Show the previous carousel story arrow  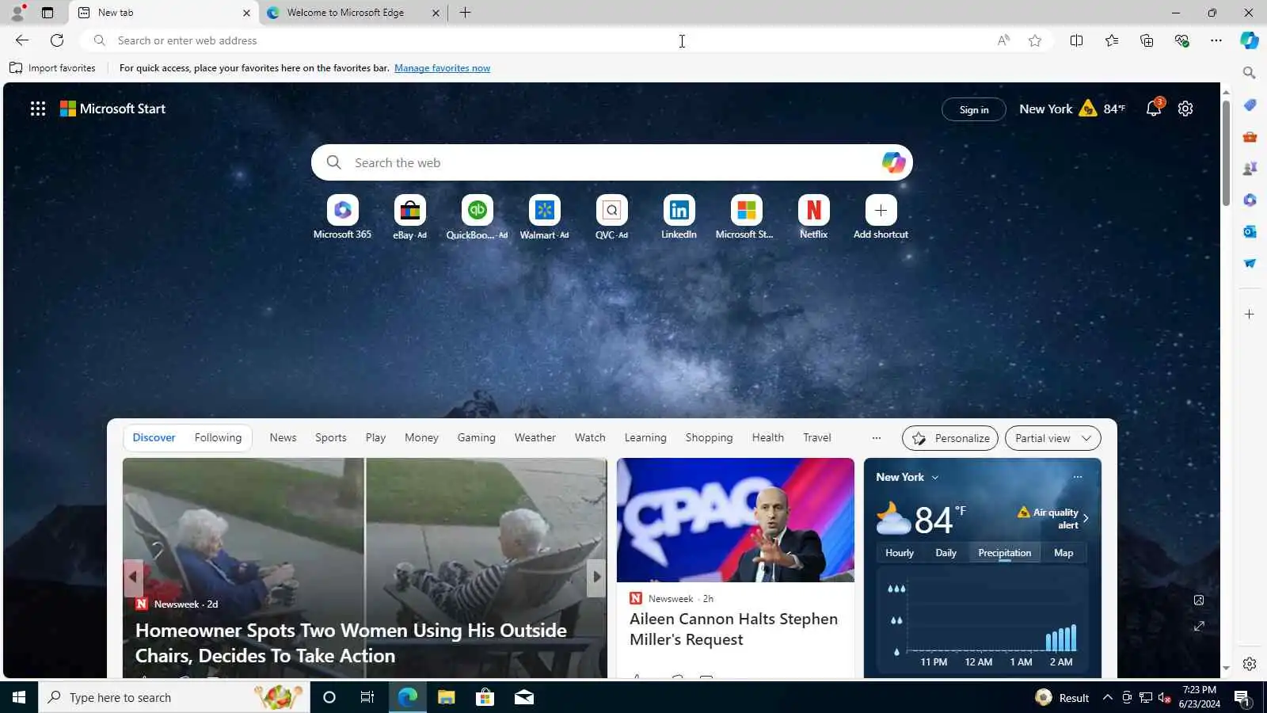tap(133, 577)
